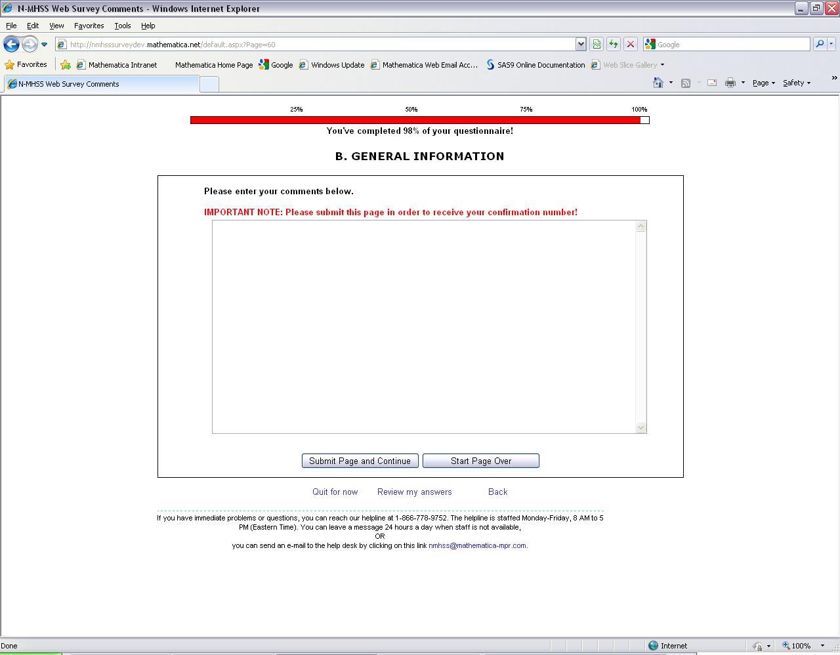Image resolution: width=840 pixels, height=655 pixels.
Task: Expand the address bar autocomplete dropdown
Action: pos(581,44)
